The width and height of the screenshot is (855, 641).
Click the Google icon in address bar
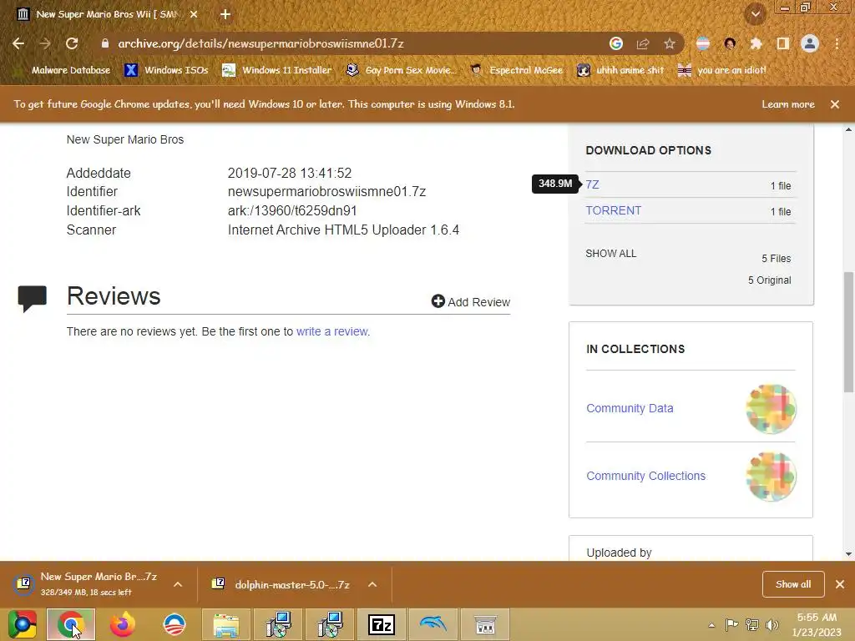(x=616, y=43)
